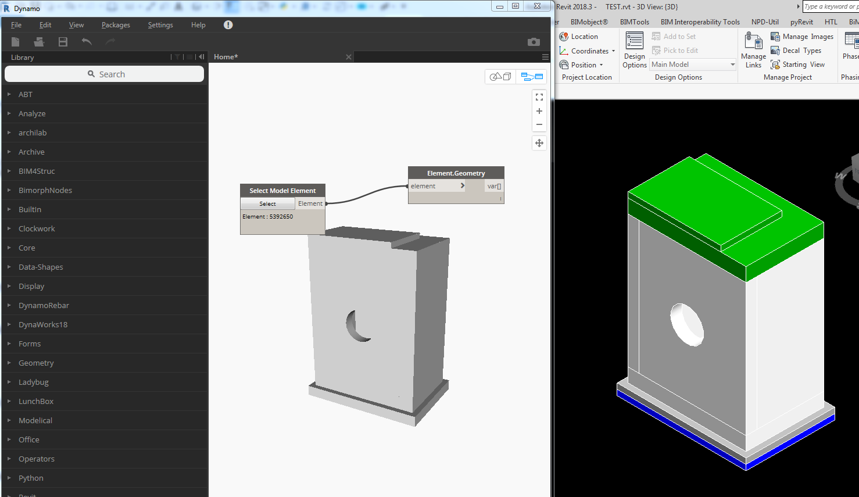Image resolution: width=859 pixels, height=497 pixels.
Task: Open the notification exclamation icon in menu bar
Action: (x=228, y=25)
